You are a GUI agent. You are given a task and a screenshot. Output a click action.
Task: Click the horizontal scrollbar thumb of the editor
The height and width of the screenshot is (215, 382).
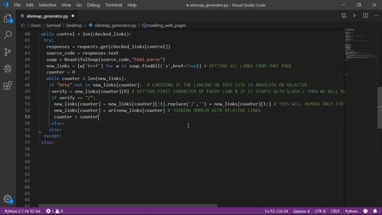(128, 205)
